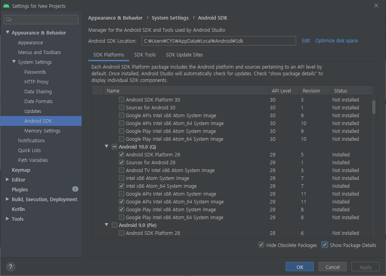
Task: Uncheck Google APIs Intel x86 Atom_64 System Image API 29
Action: (121, 202)
